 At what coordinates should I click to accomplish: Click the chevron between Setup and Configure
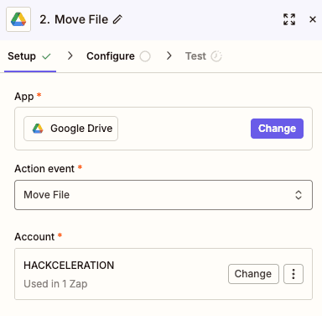pos(70,55)
